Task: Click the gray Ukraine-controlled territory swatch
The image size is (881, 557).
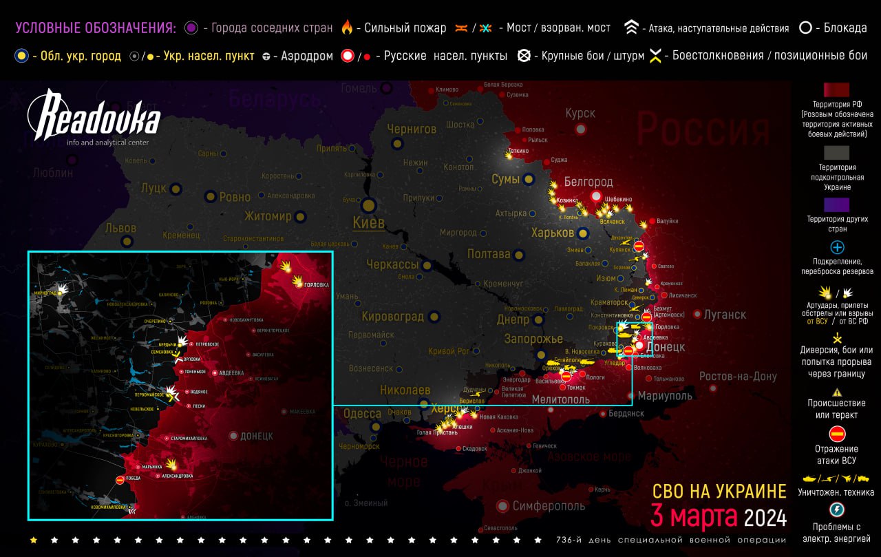Action: tap(836, 152)
